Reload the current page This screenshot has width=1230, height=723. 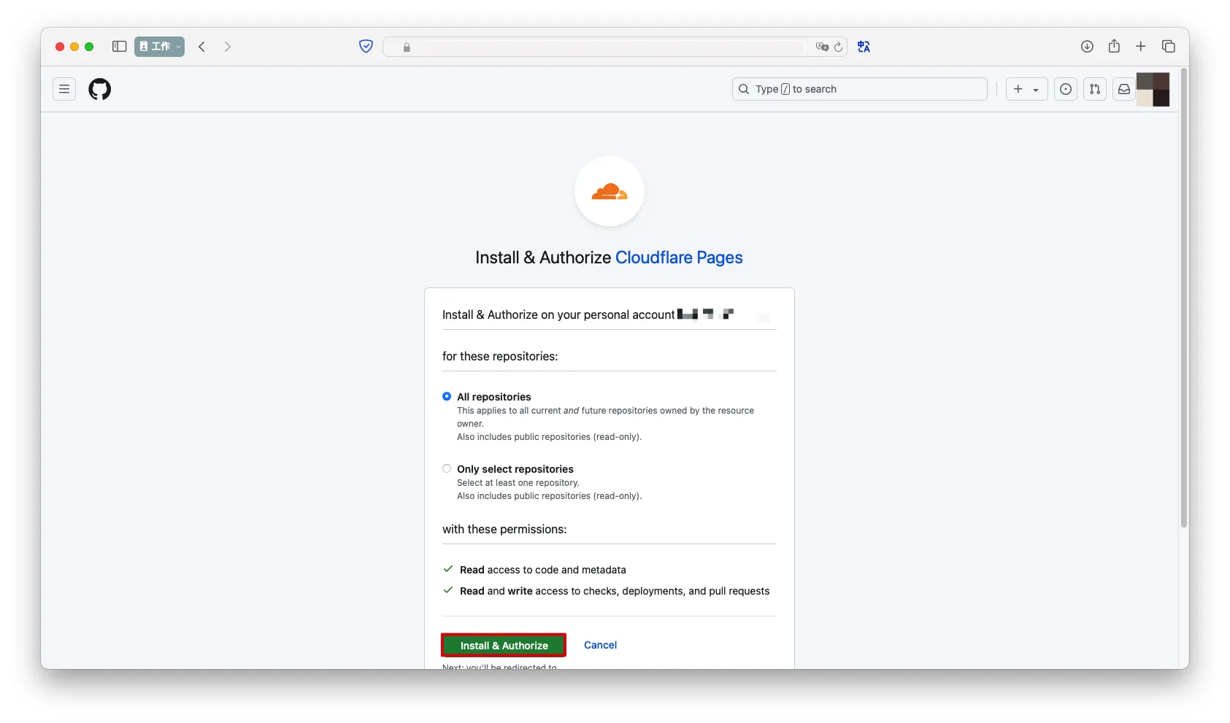point(839,47)
